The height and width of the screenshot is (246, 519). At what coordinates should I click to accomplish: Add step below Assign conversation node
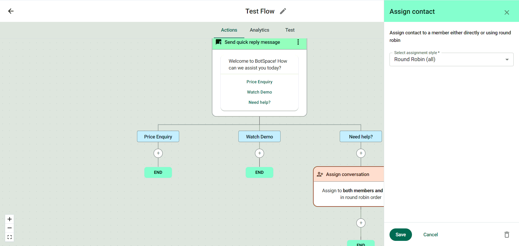361,223
